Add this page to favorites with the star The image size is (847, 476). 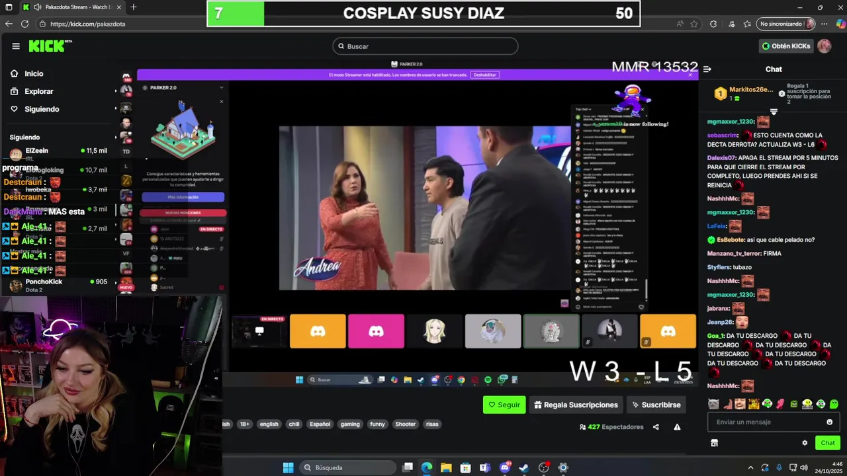tap(694, 24)
